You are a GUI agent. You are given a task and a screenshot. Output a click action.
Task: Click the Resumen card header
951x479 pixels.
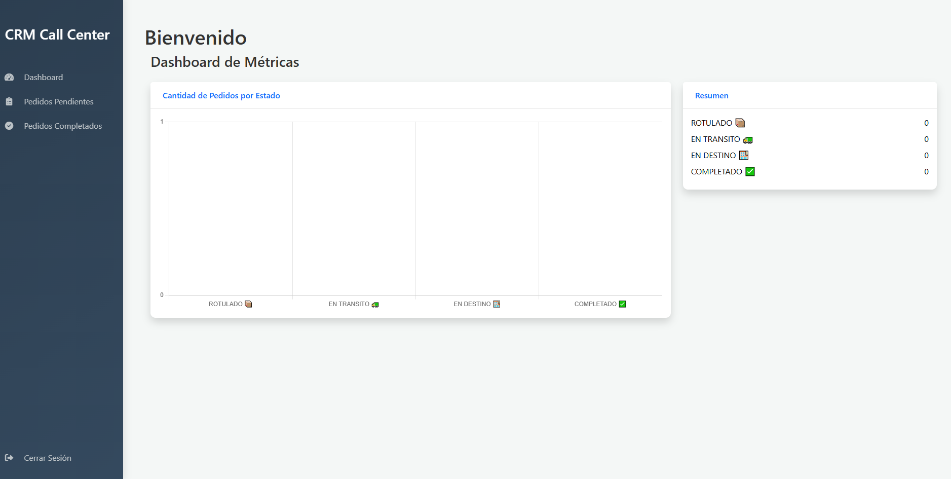[711, 96]
